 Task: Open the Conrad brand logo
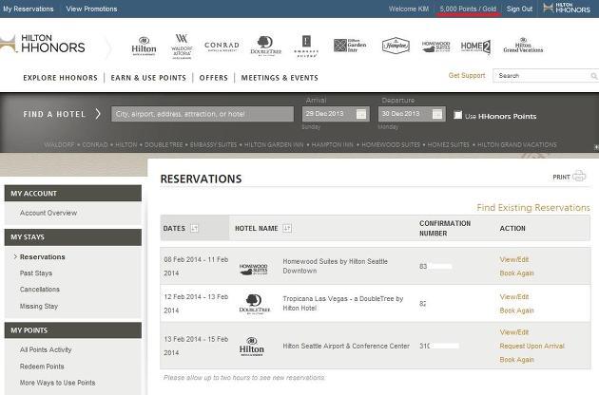[222, 47]
